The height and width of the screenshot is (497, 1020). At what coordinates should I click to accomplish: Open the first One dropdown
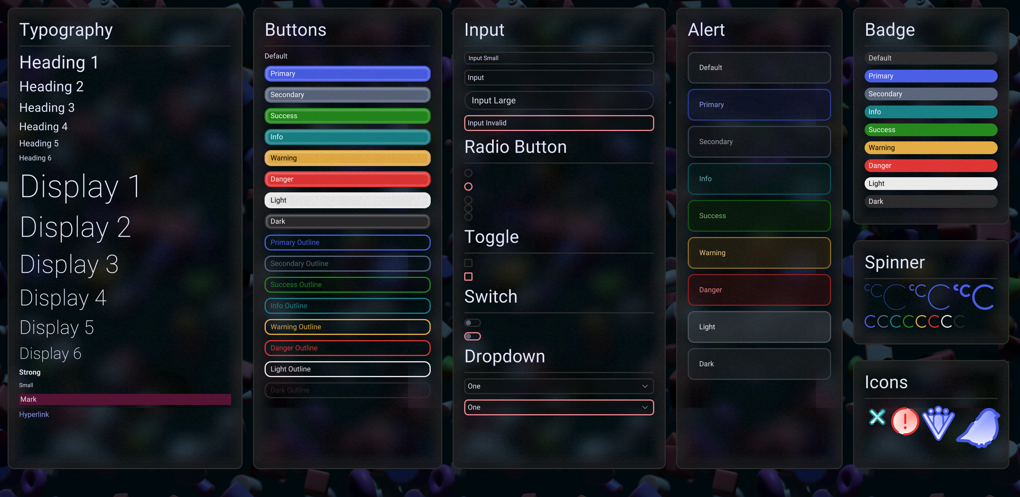click(x=559, y=386)
